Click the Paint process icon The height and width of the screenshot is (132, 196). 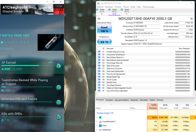(x=100, y=125)
